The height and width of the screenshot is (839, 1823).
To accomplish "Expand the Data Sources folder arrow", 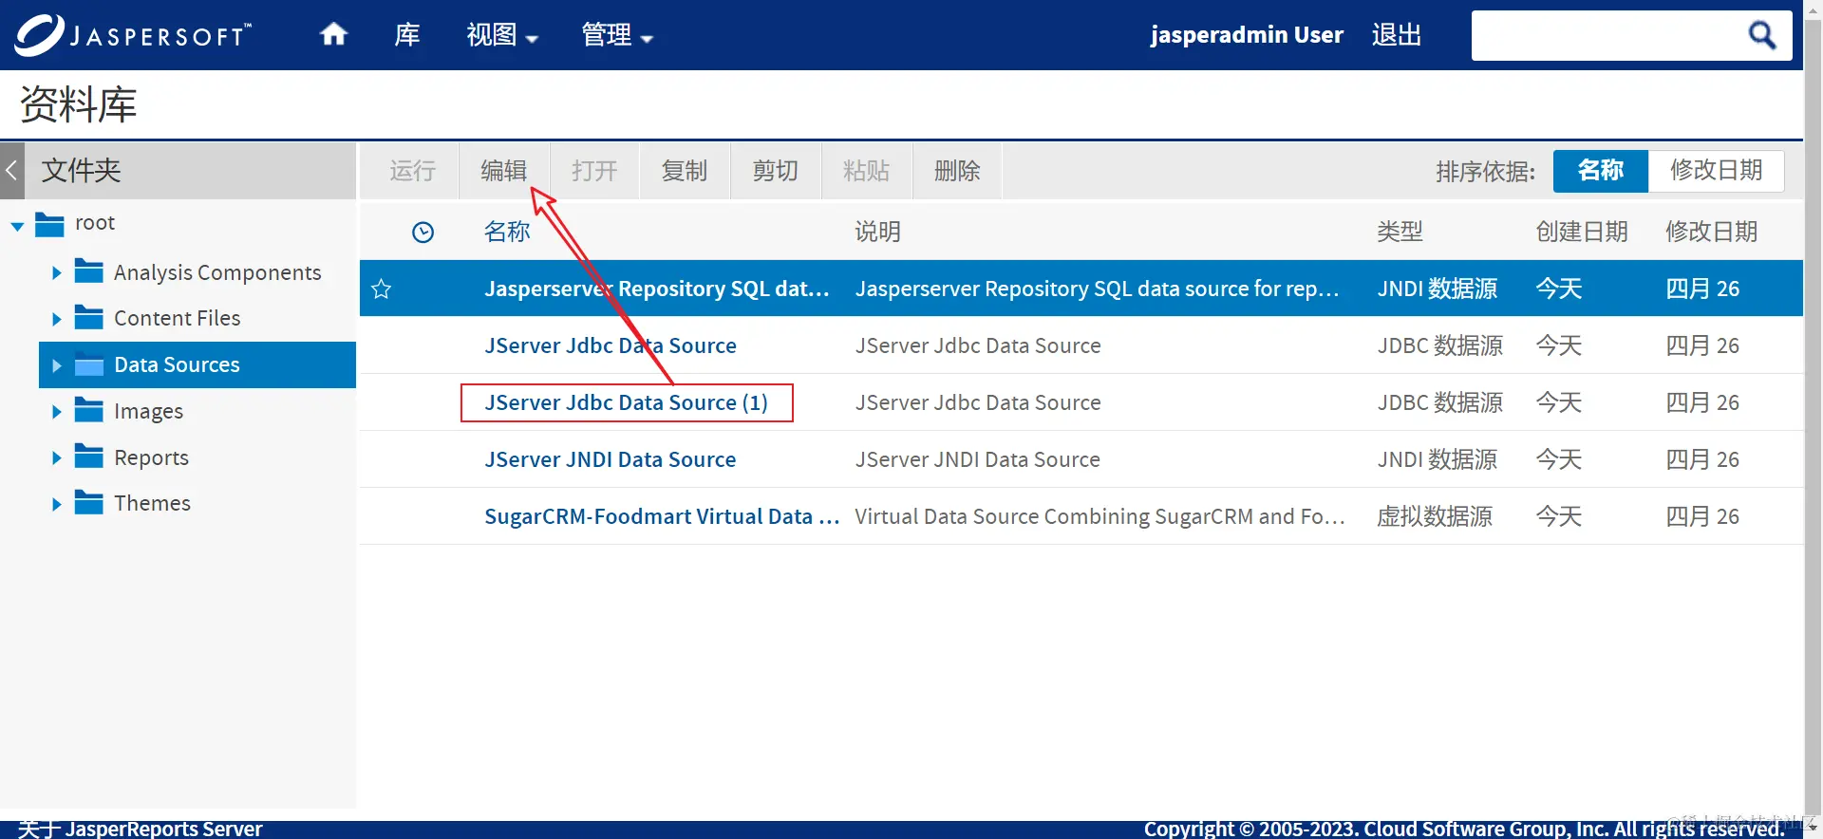I will [56, 365].
